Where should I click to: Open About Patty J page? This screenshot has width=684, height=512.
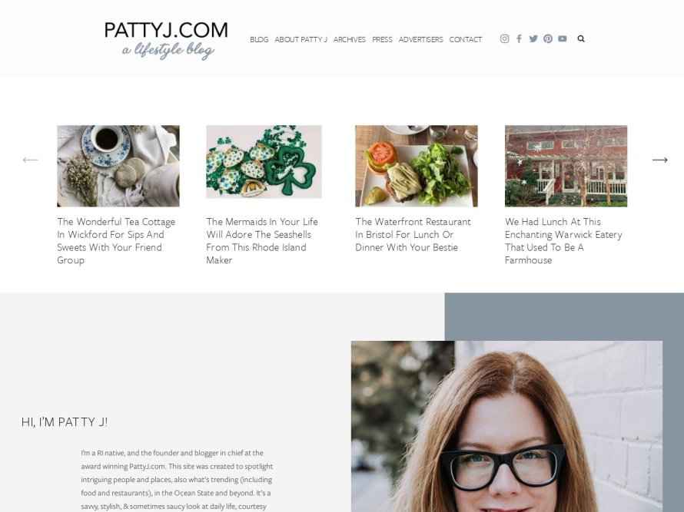(x=300, y=40)
